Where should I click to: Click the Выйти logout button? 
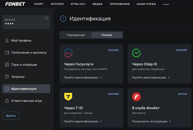pos(11,116)
